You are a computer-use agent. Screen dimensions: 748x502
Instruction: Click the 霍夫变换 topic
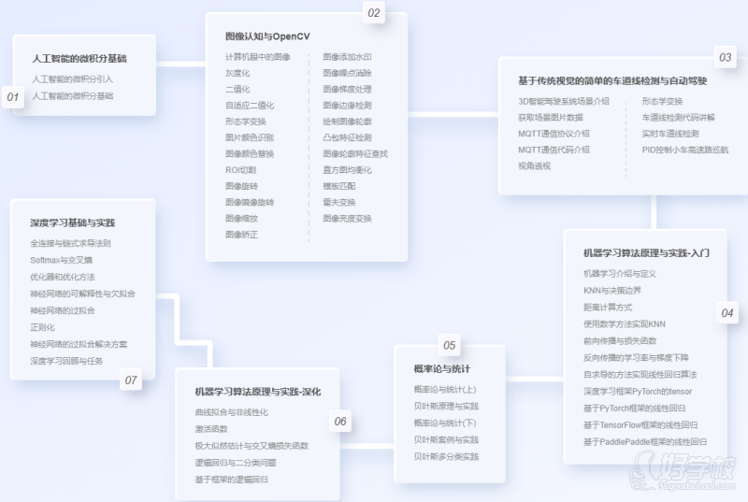(339, 202)
